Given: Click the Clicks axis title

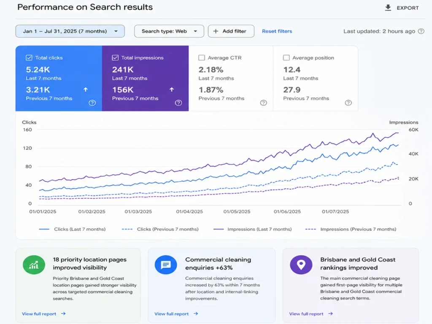Looking at the screenshot, I should 29,122.
